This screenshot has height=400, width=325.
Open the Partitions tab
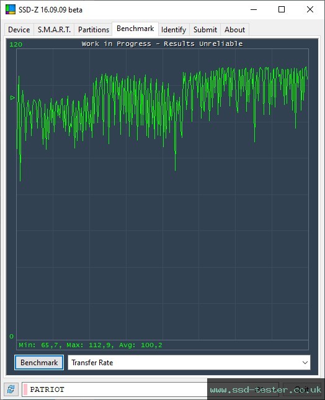[x=94, y=30]
